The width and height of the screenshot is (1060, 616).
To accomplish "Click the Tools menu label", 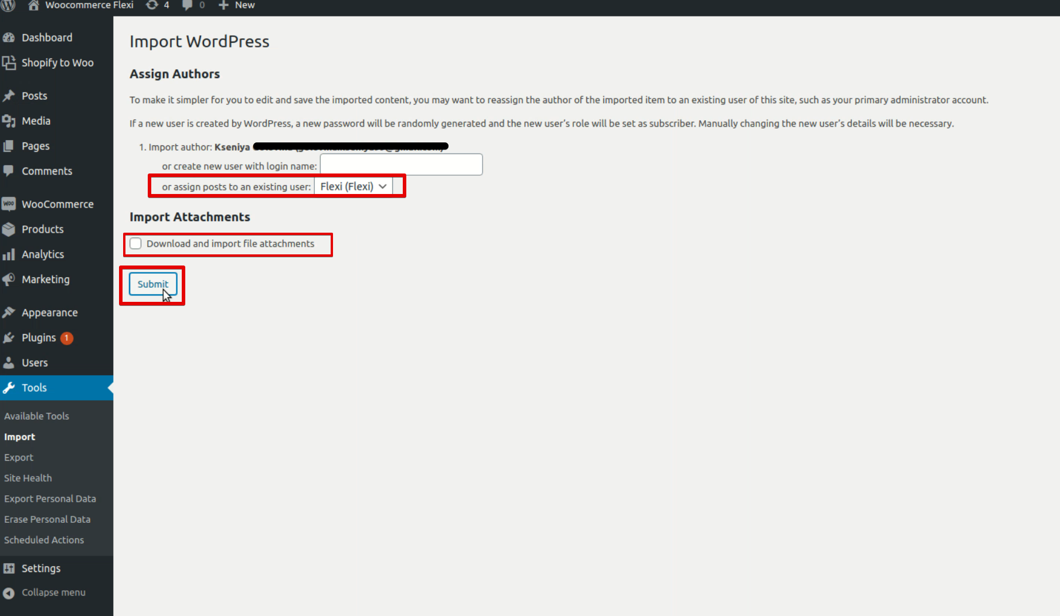I will [x=34, y=387].
